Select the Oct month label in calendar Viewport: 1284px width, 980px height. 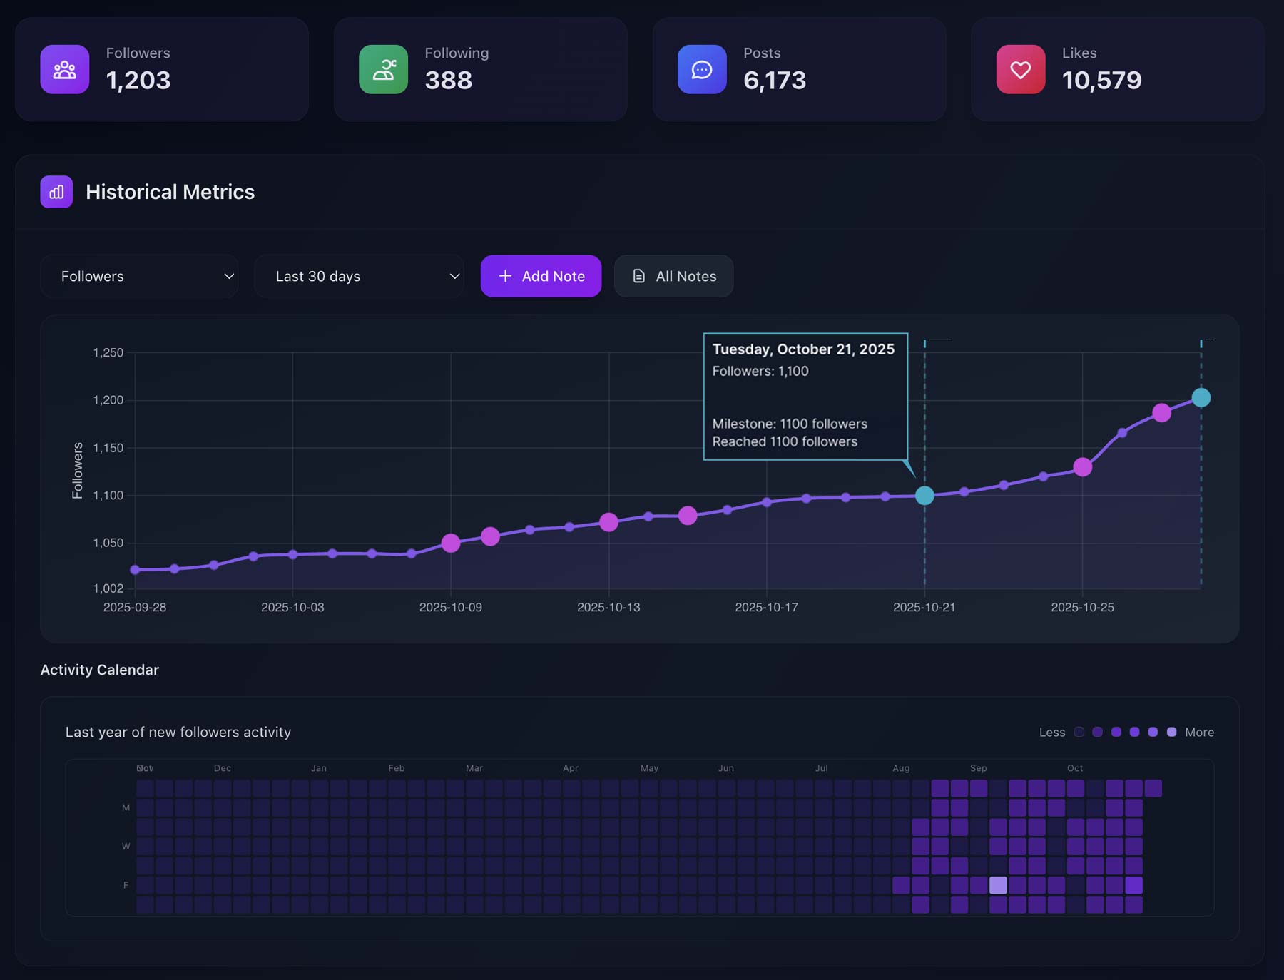pyautogui.click(x=1075, y=768)
